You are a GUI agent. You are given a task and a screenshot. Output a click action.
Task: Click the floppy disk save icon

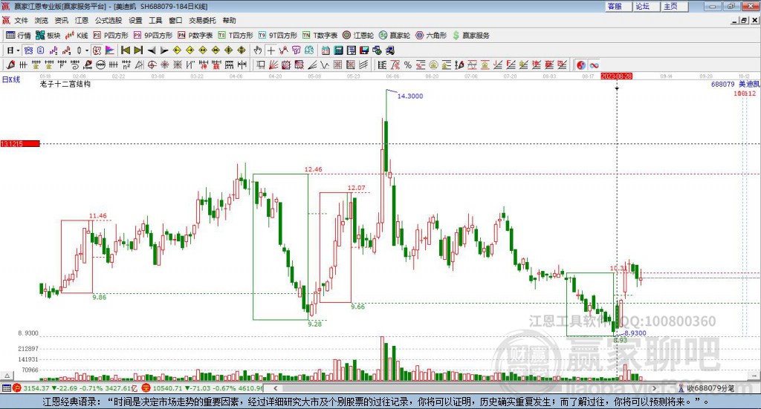pyautogui.click(x=364, y=50)
